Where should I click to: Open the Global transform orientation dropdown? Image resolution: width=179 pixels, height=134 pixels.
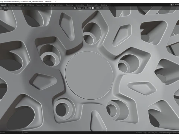[79, 8]
